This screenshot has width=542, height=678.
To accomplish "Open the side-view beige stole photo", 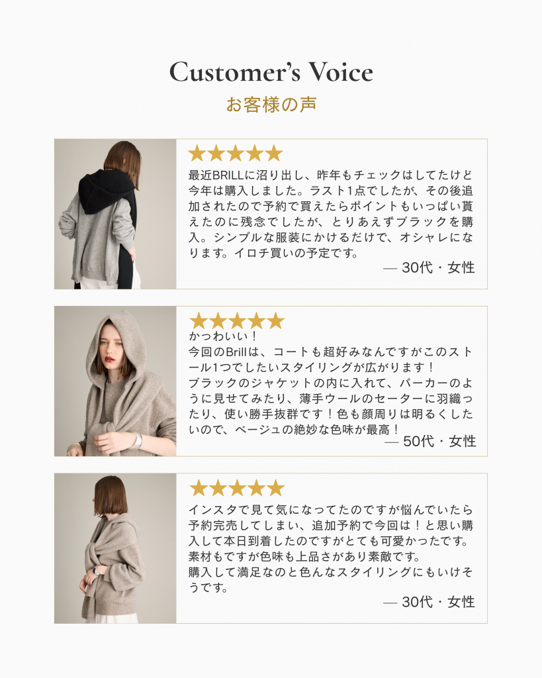I will (x=115, y=548).
